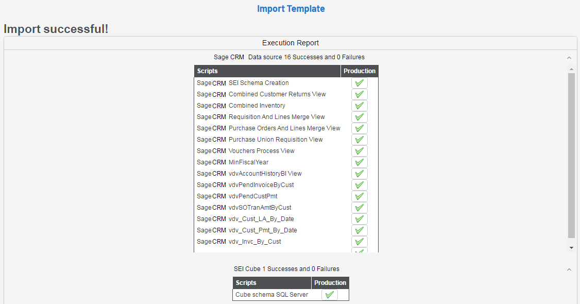Viewport: 580px width, 304px height.
Task: Click the Execution Report header bar
Action: click(x=290, y=43)
